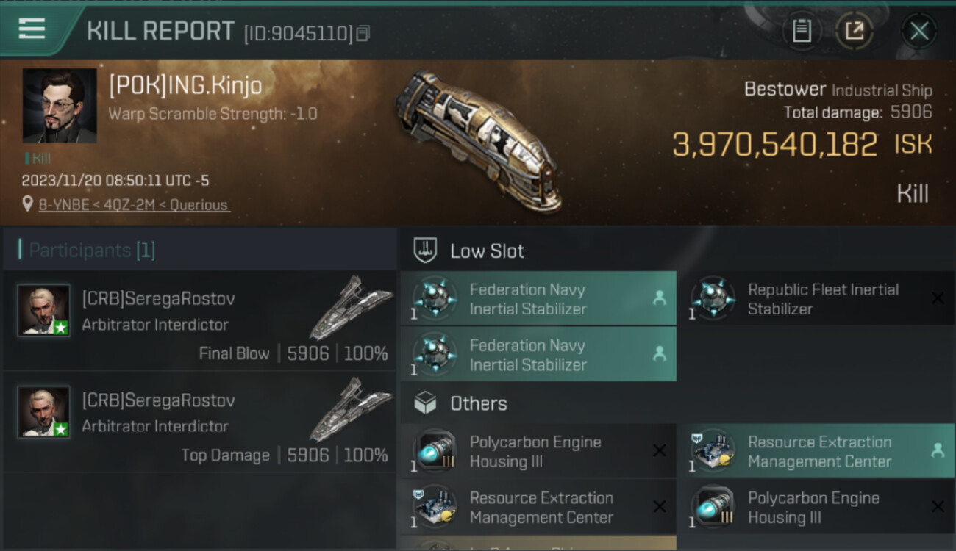Open top damage SeregaRostov portrait

[44, 411]
